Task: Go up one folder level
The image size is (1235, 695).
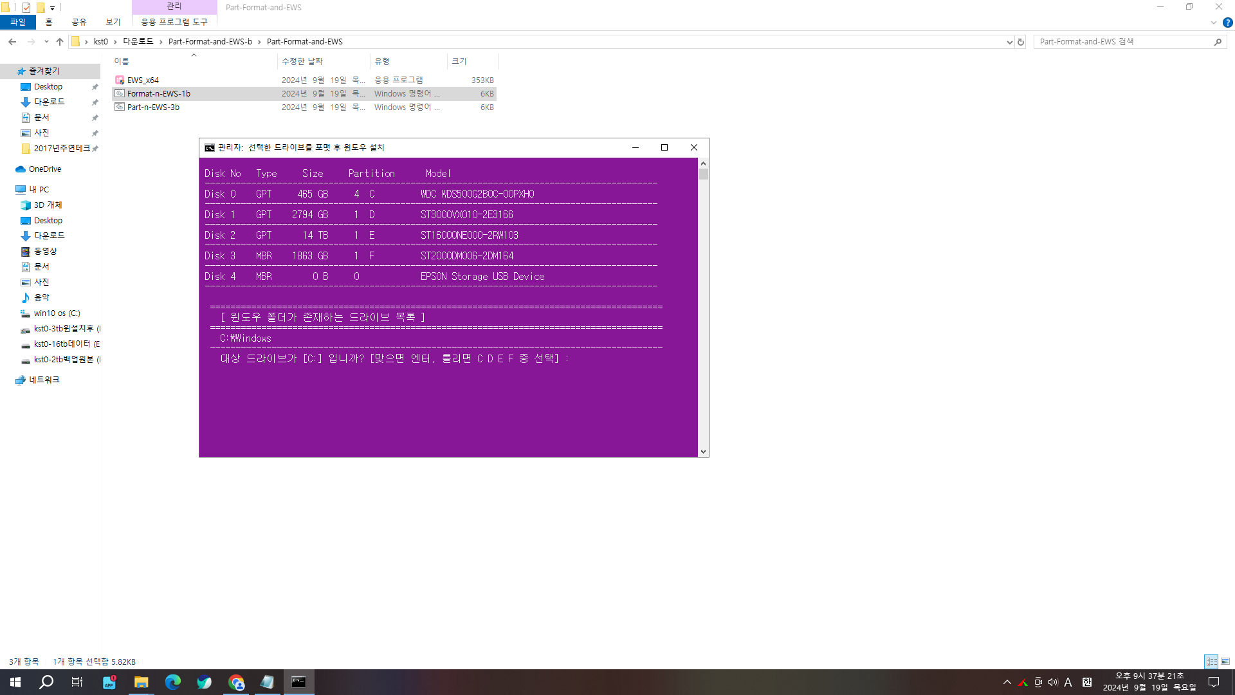Action: click(x=60, y=42)
